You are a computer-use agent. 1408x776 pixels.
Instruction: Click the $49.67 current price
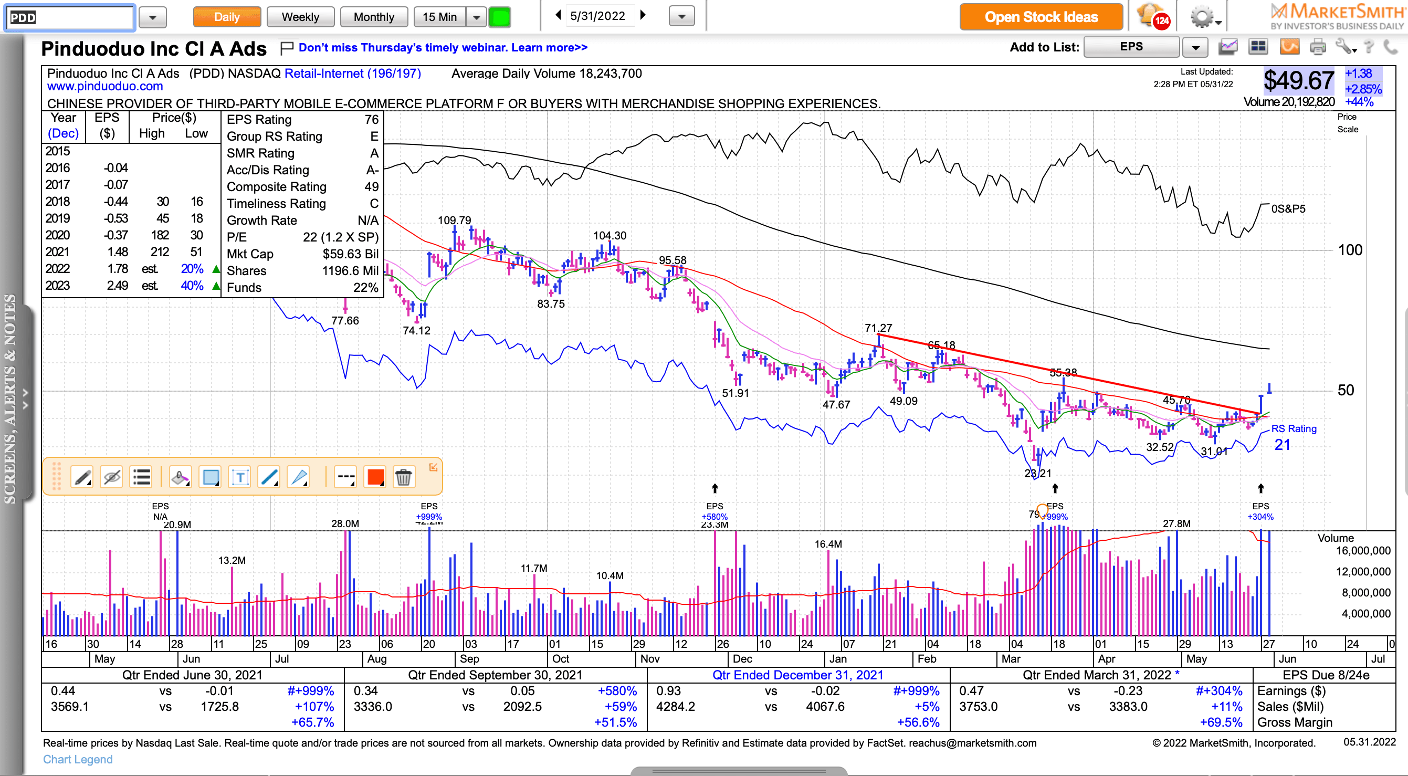point(1299,81)
